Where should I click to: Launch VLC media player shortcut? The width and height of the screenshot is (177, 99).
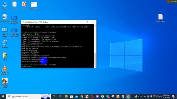(x=5, y=70)
